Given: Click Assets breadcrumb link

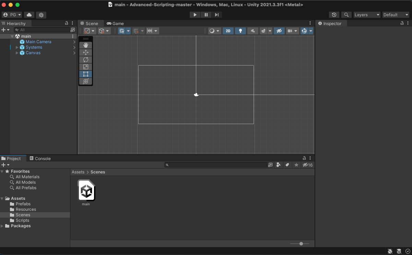Looking at the screenshot, I should [x=78, y=172].
